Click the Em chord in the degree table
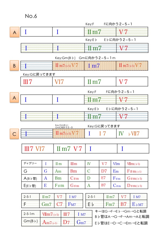Screen dimensions: 162x235 click(x=116, y=171)
